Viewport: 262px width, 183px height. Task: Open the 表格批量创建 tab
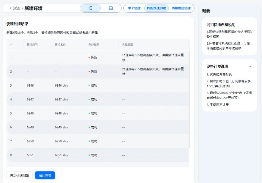[181, 8]
